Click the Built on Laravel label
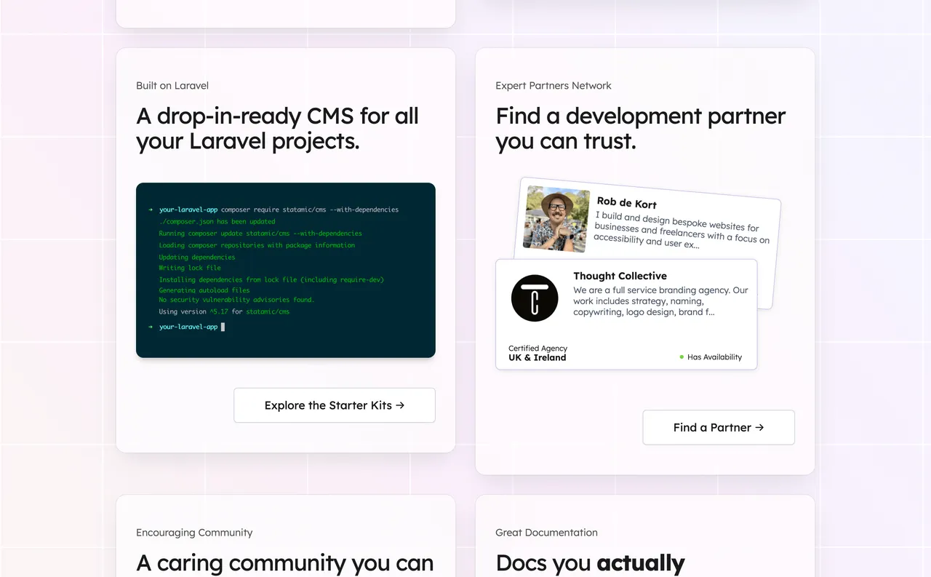931x577 pixels. [172, 85]
